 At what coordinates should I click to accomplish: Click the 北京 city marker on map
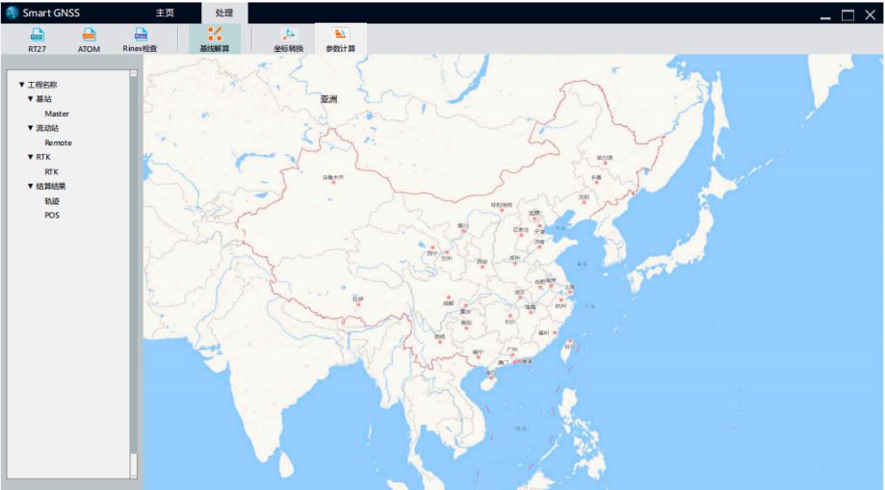tap(535, 219)
